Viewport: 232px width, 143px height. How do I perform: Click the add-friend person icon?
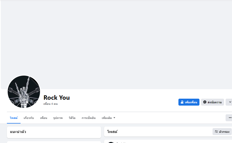pos(182,102)
